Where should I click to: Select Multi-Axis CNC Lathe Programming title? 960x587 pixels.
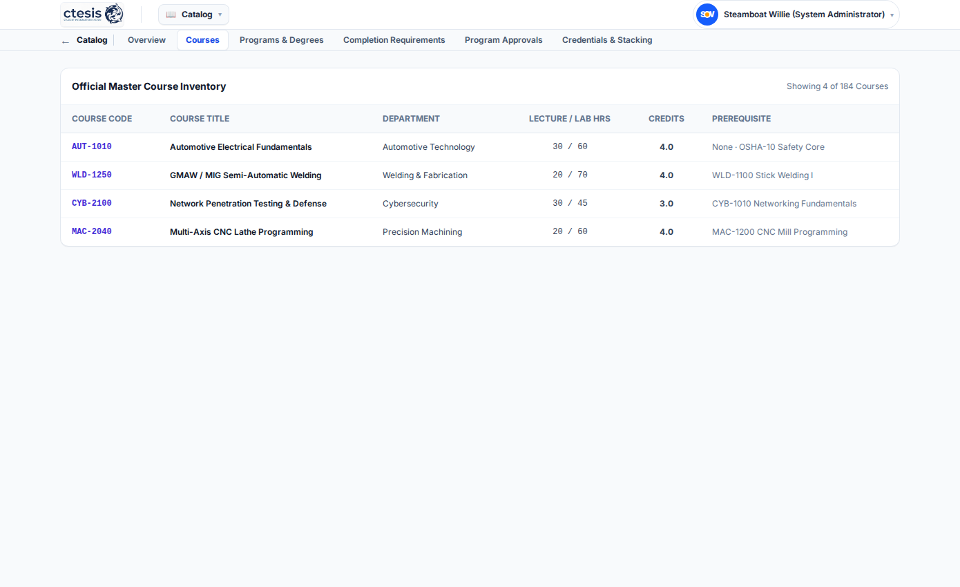click(x=242, y=232)
